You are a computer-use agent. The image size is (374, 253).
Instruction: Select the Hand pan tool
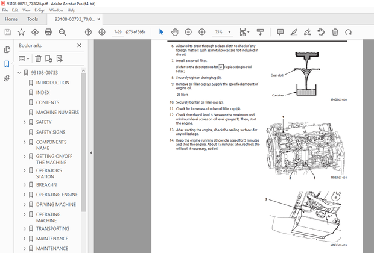(x=175, y=32)
